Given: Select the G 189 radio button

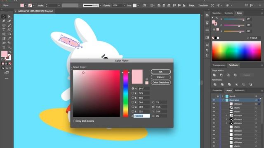Looking at the screenshot, I should 133,107.
